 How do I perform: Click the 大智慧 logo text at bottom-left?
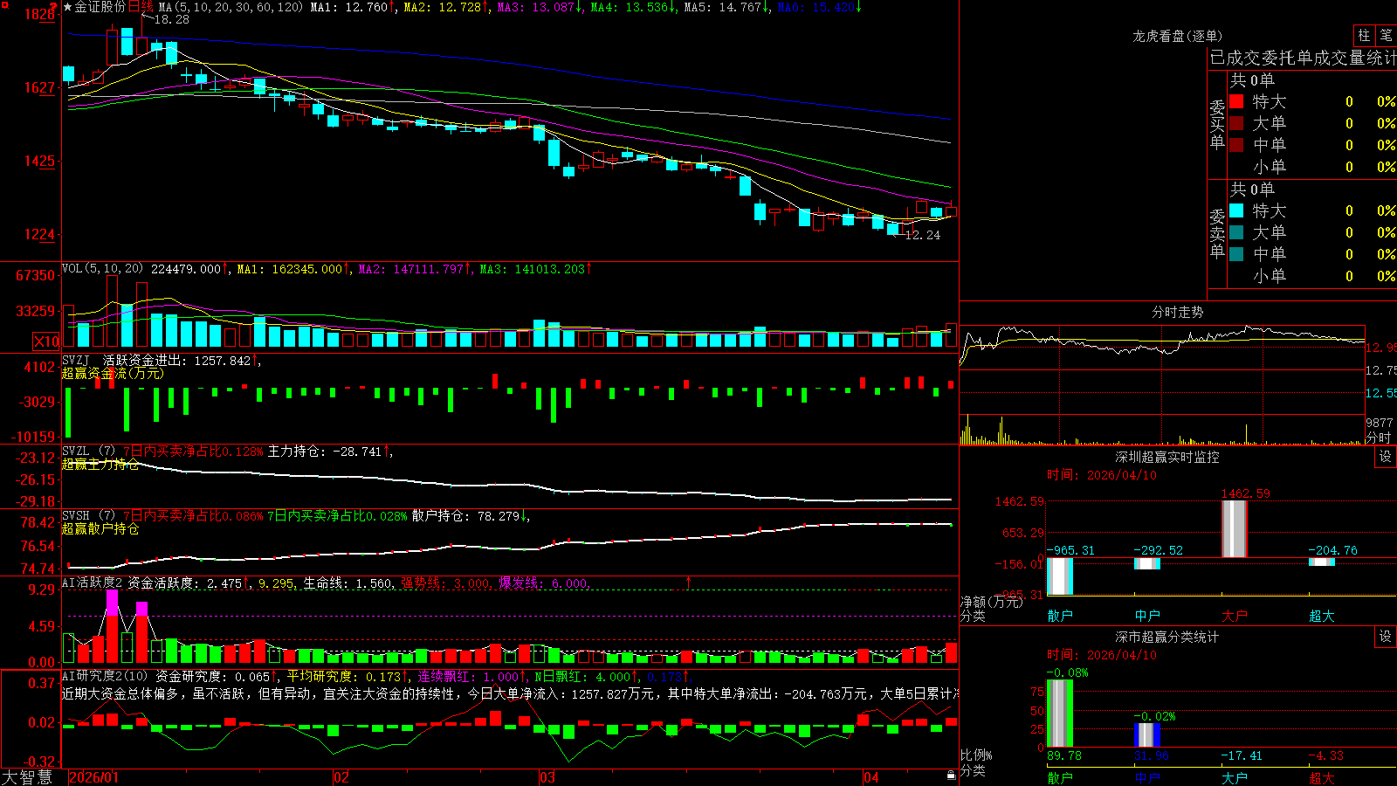click(x=27, y=776)
